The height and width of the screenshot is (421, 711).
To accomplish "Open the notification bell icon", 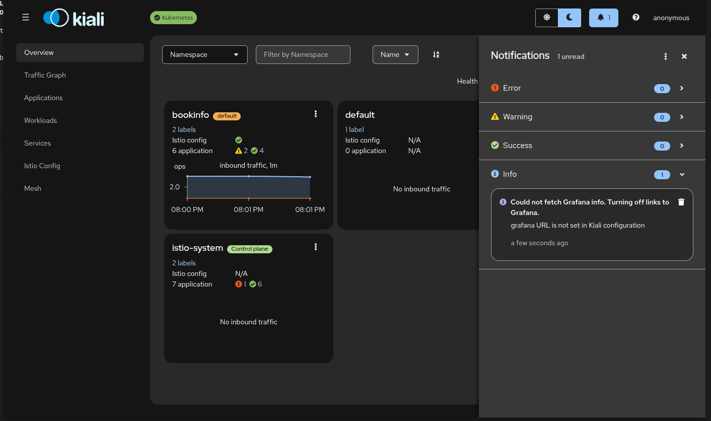I will 603,18.
